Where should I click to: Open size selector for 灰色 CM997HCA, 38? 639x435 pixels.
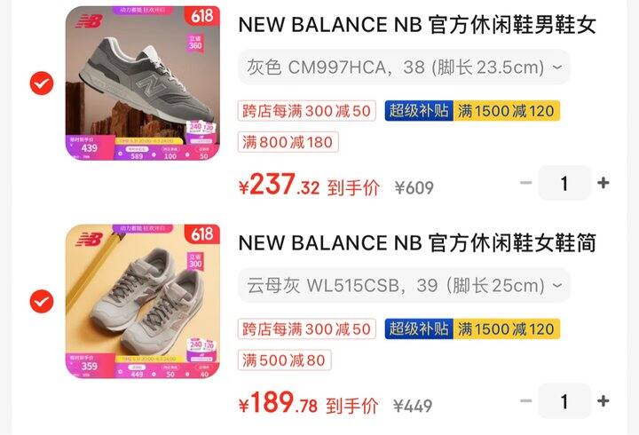[404, 67]
